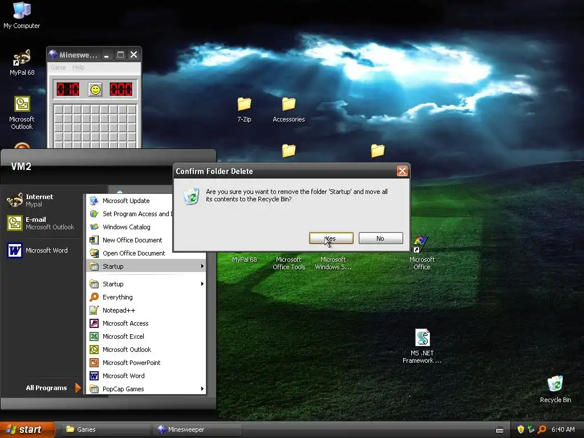Image resolution: width=584 pixels, height=438 pixels.
Task: Open the Help menu in Minesweeper
Action: 78,67
